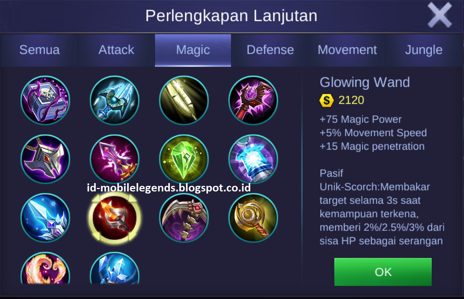Select the blue trident staff item icon
This screenshot has width=464, height=299.
tap(115, 100)
